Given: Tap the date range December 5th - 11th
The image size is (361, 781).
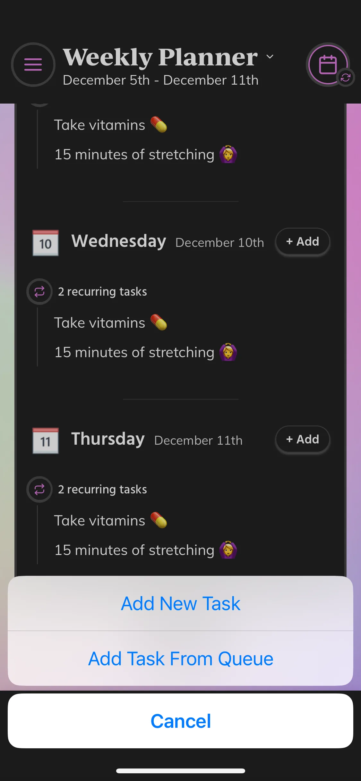Looking at the screenshot, I should click(x=160, y=80).
